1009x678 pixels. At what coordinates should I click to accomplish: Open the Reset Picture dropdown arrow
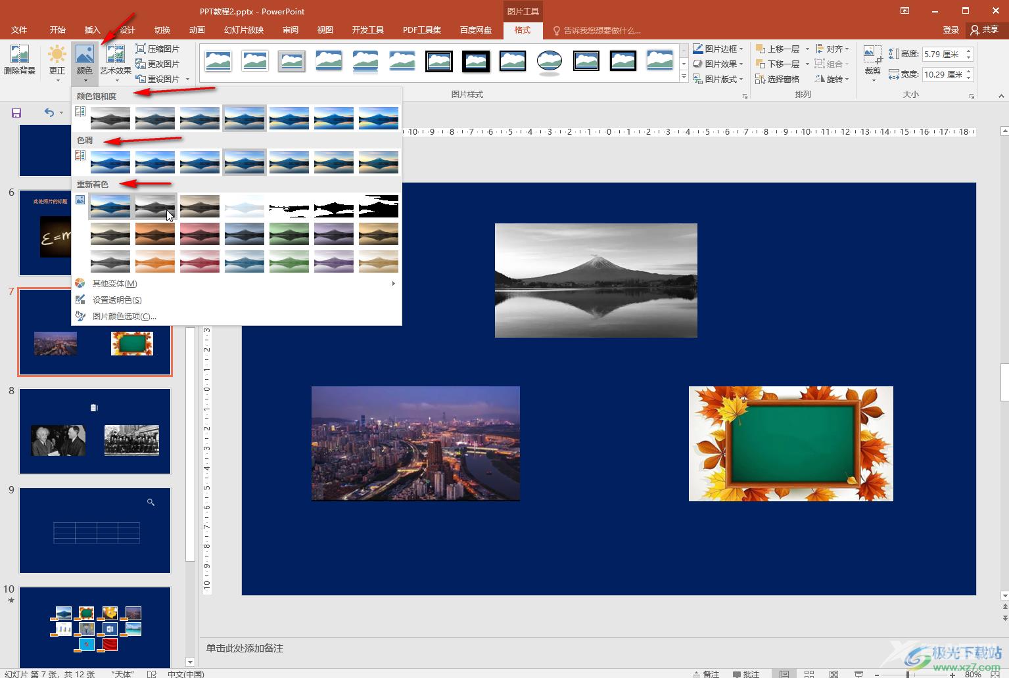(188, 79)
